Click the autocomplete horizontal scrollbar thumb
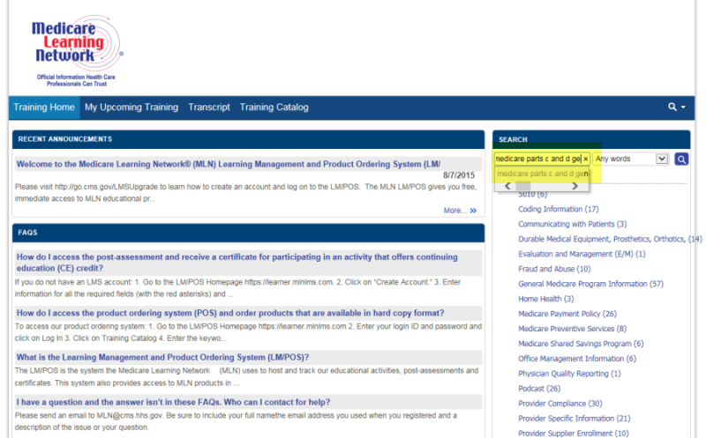The image size is (706, 438). coord(523,186)
